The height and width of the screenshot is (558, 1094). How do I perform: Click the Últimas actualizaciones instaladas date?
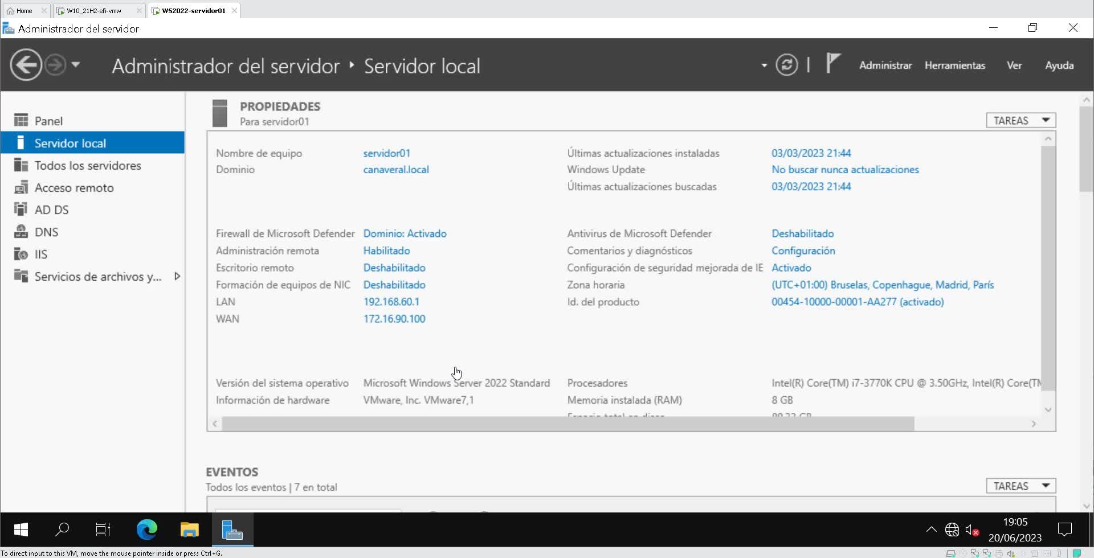pos(811,153)
